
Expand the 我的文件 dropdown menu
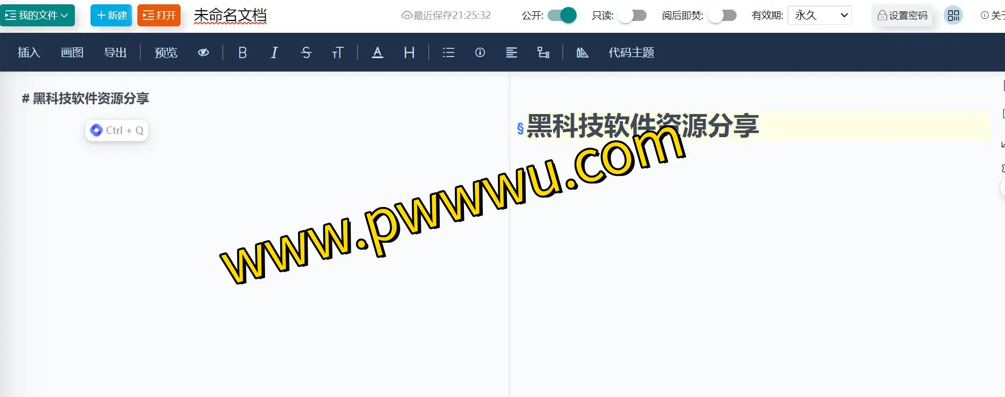(x=37, y=16)
